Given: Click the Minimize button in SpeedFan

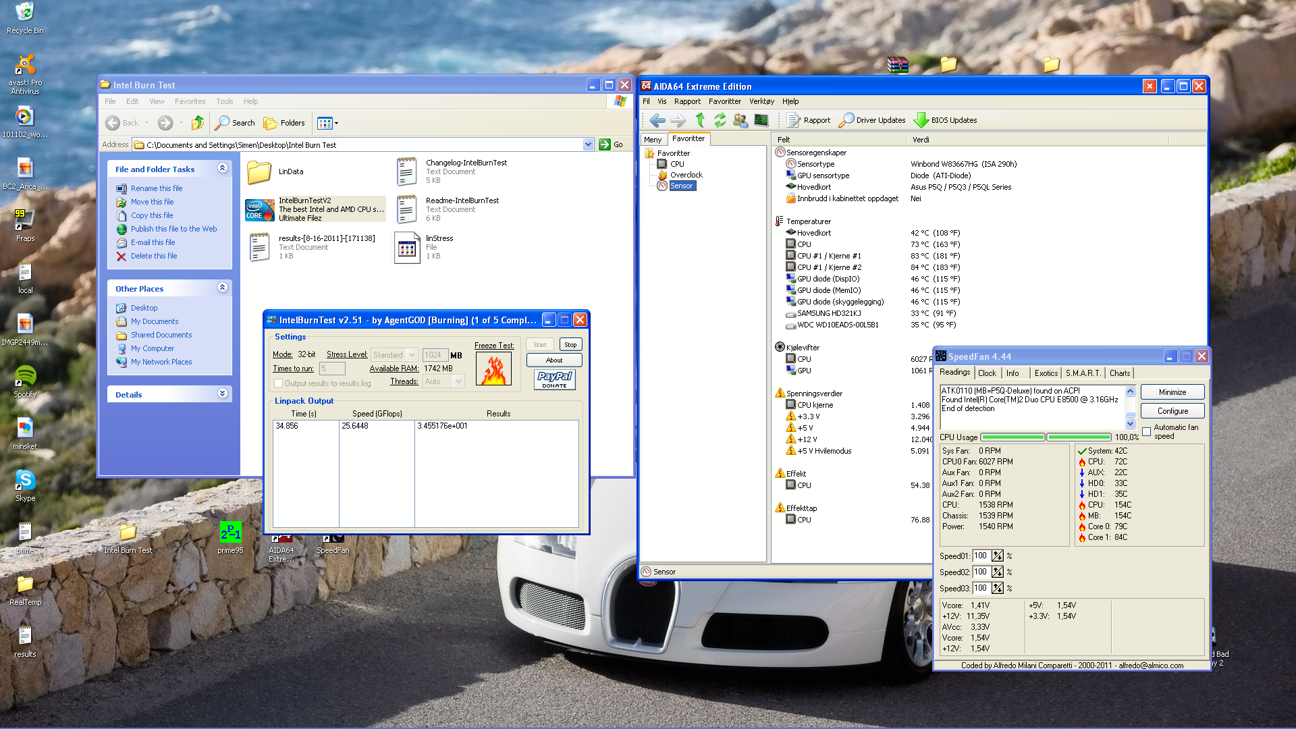Looking at the screenshot, I should [1172, 392].
